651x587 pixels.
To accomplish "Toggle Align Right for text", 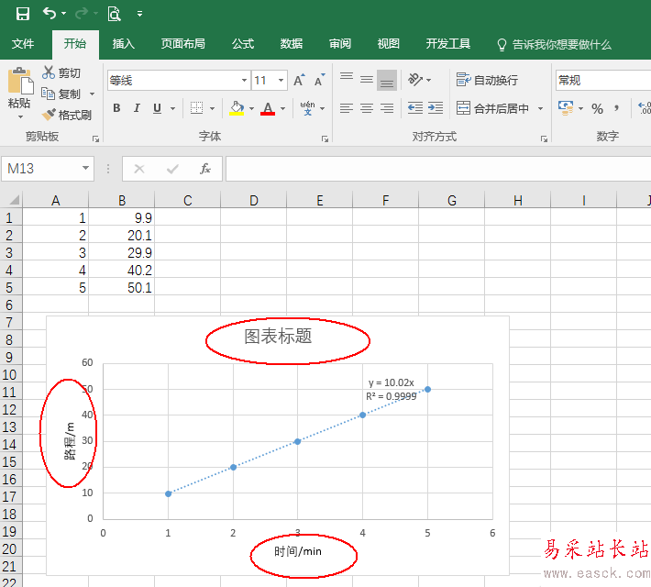I will [387, 108].
